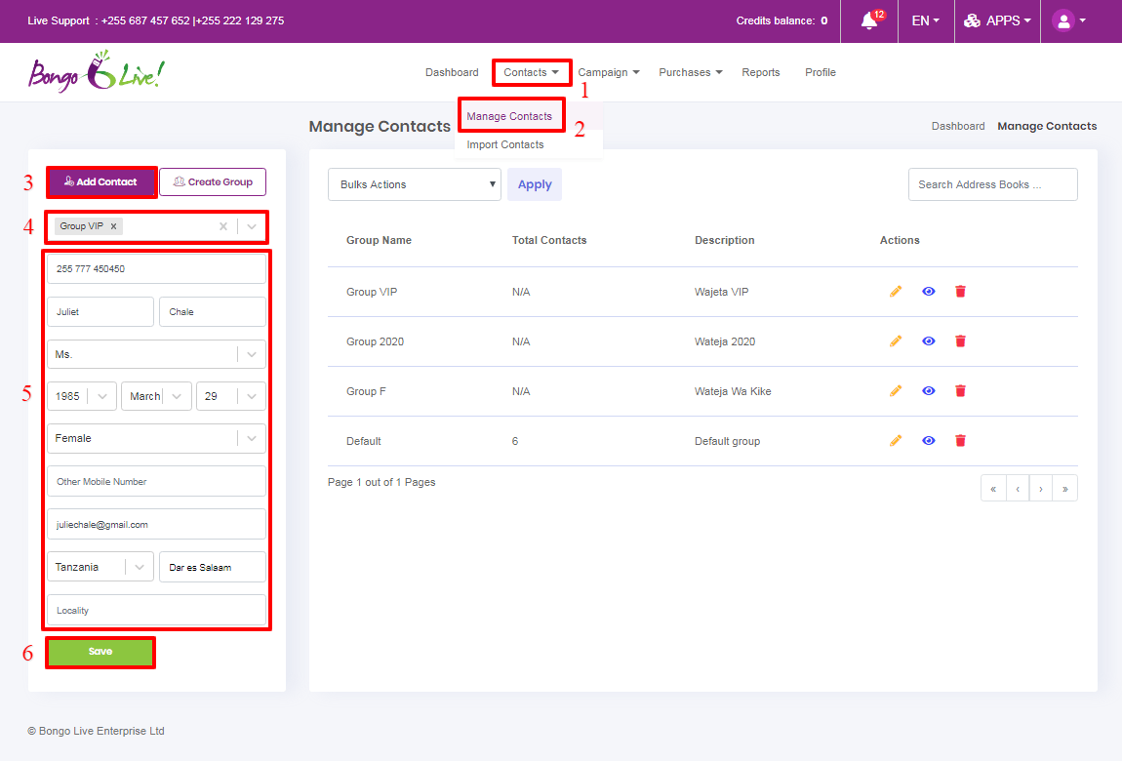Viewport: 1122px width, 761px height.
Task: Click the eye icon for the Default group
Action: [x=929, y=441]
